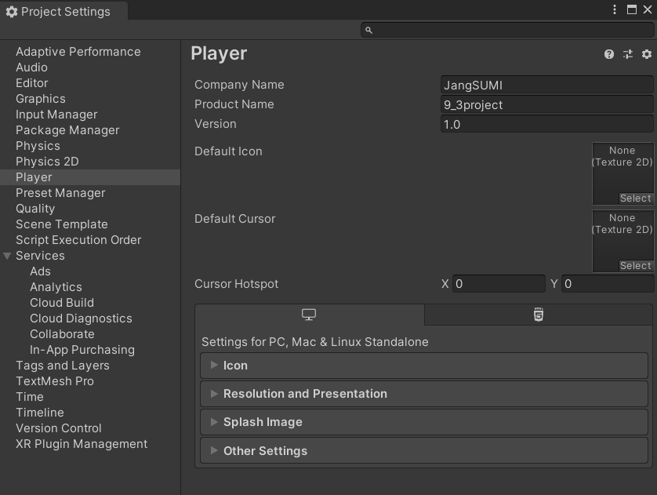Open the Player presets slider icon
Screen dimensions: 657x495
coord(628,54)
